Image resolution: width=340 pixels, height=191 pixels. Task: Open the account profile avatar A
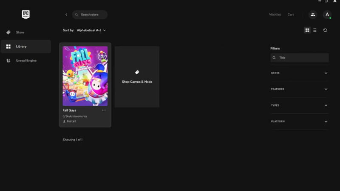click(x=327, y=14)
